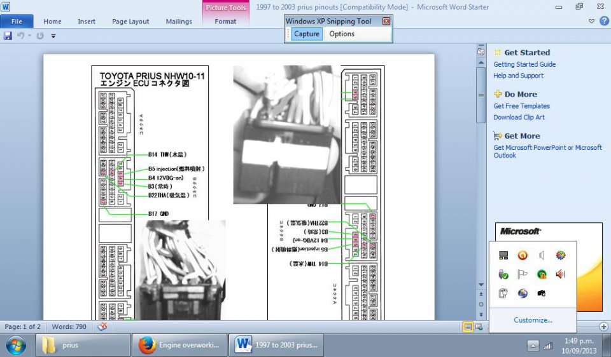Open Word Help question mark icon
Viewport: 611px width, 357px height.
[x=605, y=21]
